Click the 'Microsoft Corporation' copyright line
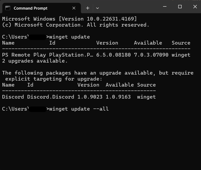Screen dimensions: 201x170 pyautogui.click(x=75, y=25)
